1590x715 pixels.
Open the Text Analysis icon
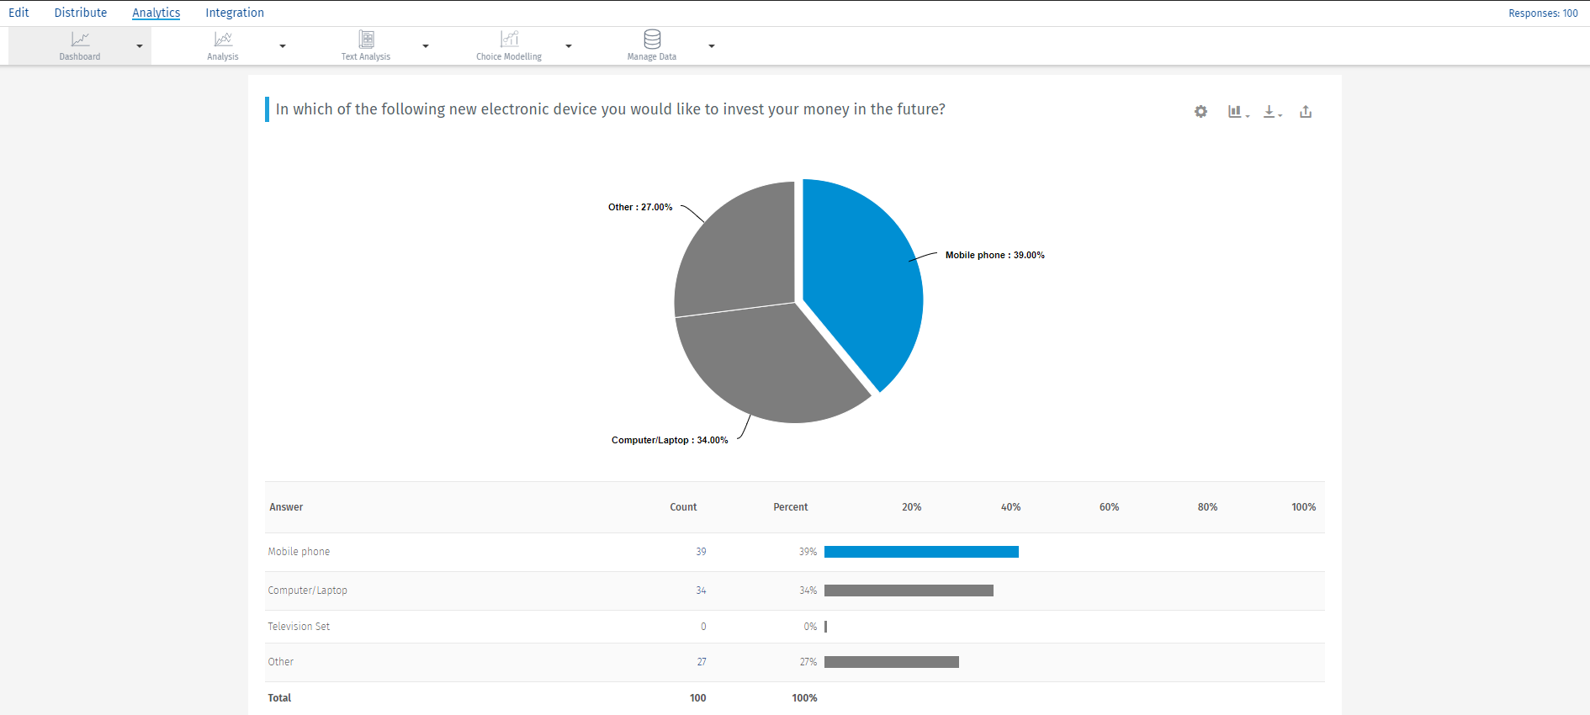point(366,40)
